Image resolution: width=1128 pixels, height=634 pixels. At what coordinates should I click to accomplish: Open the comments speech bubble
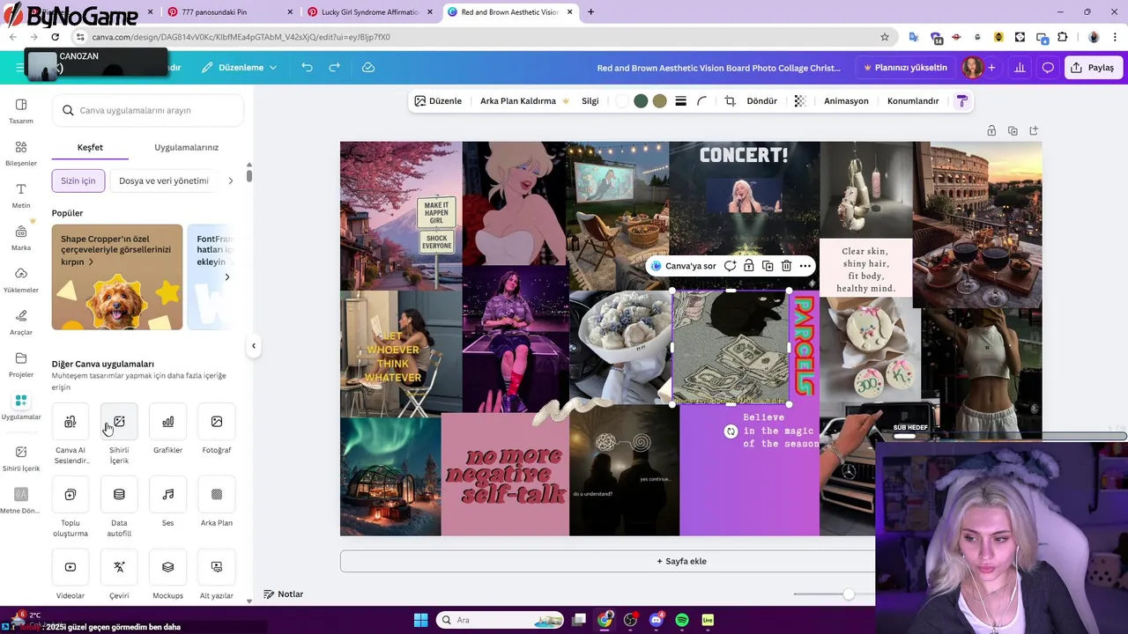pos(1048,68)
